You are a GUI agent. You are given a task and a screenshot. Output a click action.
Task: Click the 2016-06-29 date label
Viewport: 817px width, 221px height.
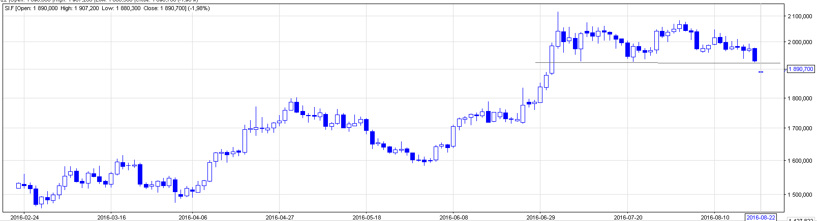click(x=540, y=217)
